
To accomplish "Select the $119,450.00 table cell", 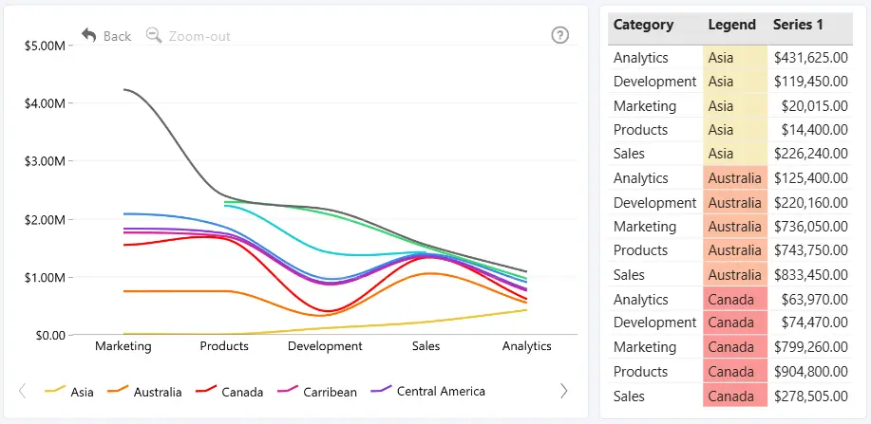I will [811, 82].
